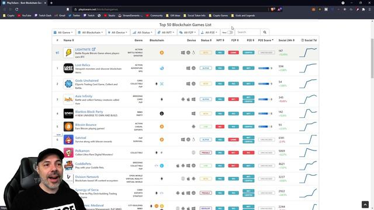Open the Bitcoin Bounce game link

pos(86,125)
